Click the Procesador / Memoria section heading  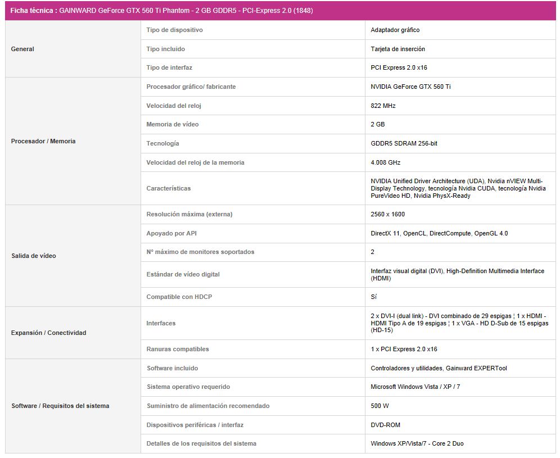click(43, 141)
